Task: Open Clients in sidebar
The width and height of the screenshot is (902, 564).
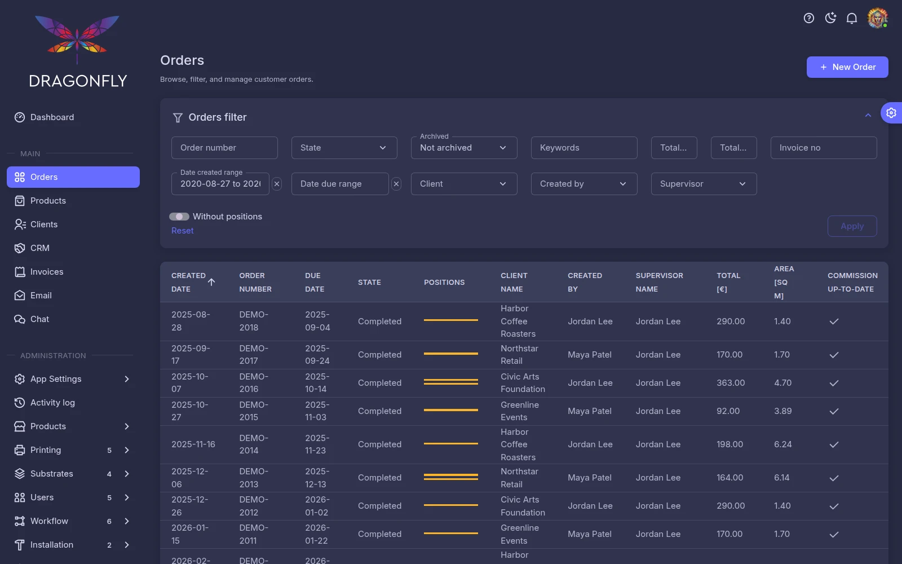Action: [73, 224]
